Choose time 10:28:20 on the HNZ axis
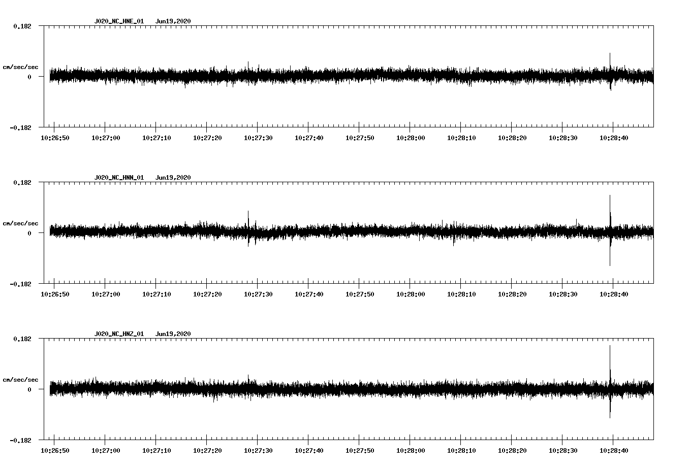 512,451
